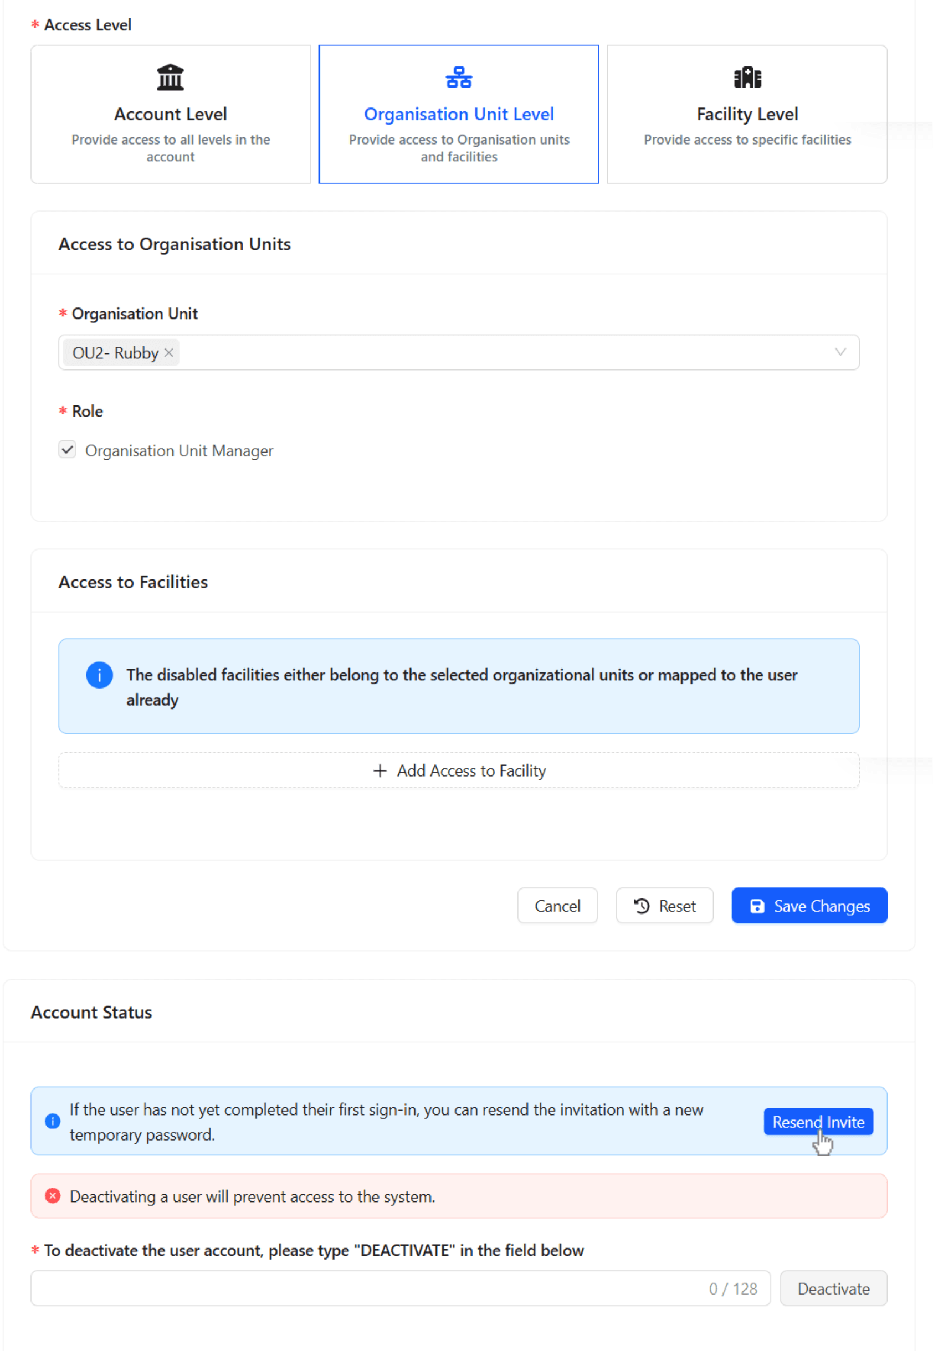The width and height of the screenshot is (933, 1351).
Task: Click the red error icon in deactivation warning
Action: pyautogui.click(x=53, y=1196)
